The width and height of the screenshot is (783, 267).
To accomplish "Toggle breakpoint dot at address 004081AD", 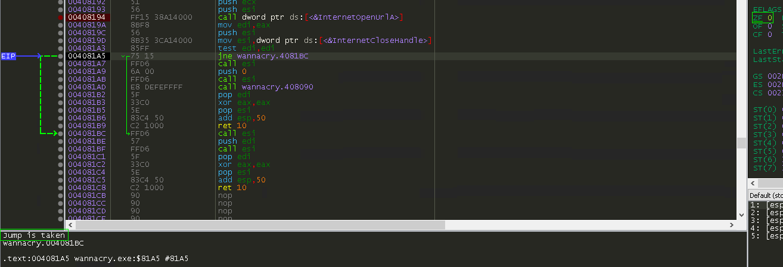I will [61, 87].
